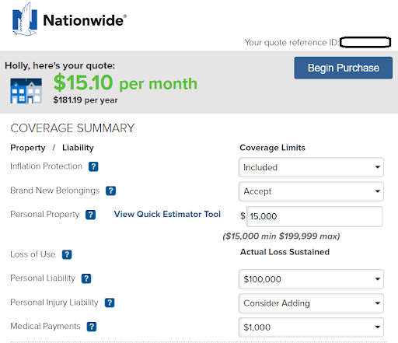Open the Personal Liability $100,000 dropdown
This screenshot has height=343, width=398.
(x=311, y=279)
